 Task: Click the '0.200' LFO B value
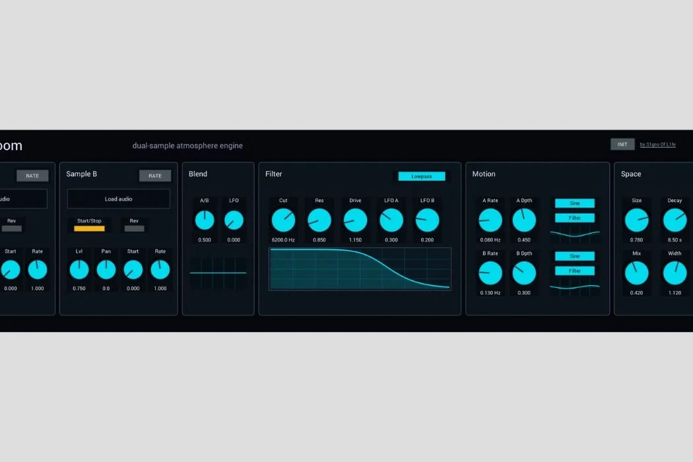(428, 240)
